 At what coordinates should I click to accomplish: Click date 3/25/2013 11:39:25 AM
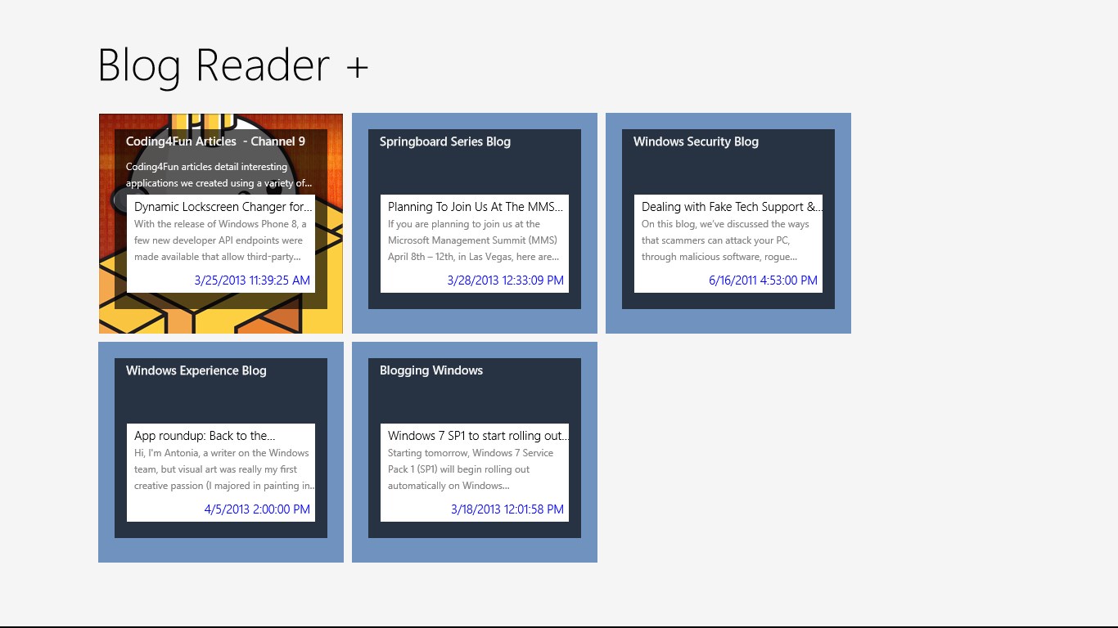click(252, 280)
